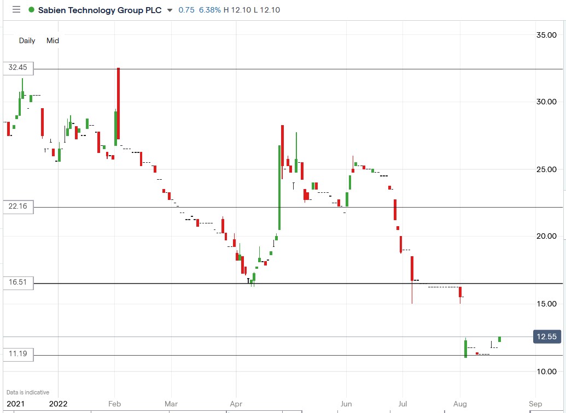Click the Sabien Technology Group PLC title
Viewport: 566px width, 413px height.
click(101, 10)
